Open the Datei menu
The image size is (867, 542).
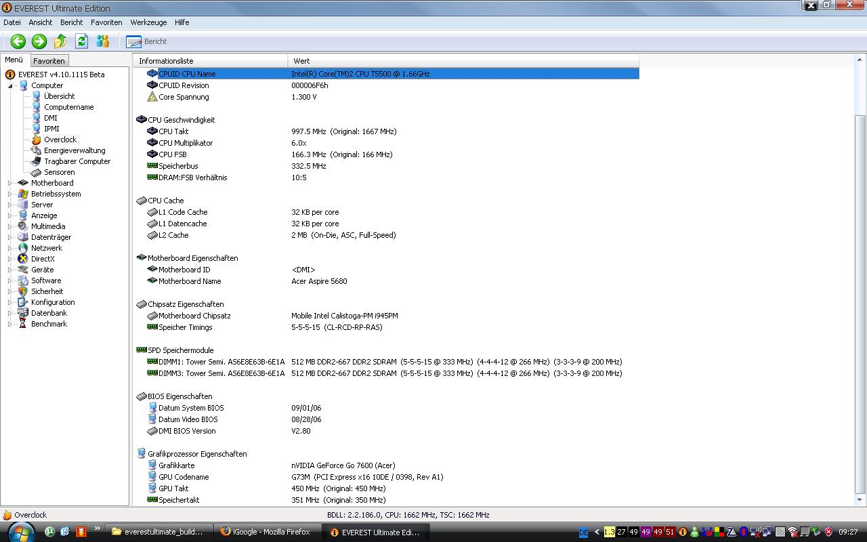pyautogui.click(x=12, y=22)
